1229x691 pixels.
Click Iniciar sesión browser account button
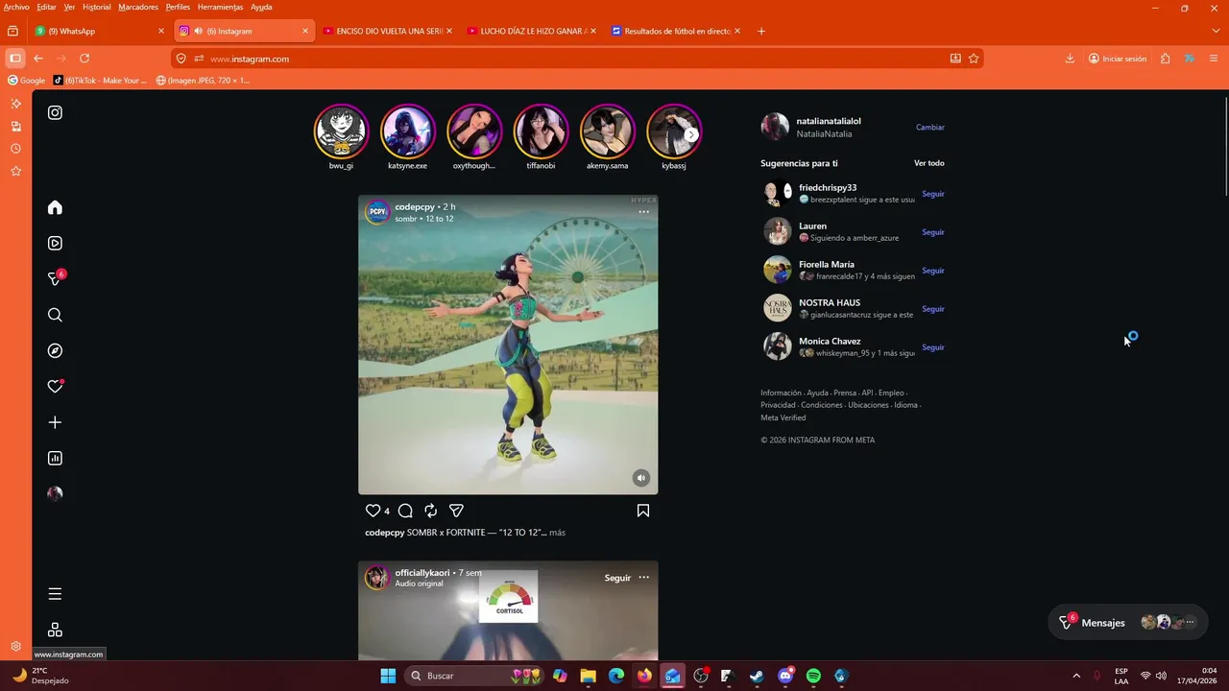pos(1118,59)
